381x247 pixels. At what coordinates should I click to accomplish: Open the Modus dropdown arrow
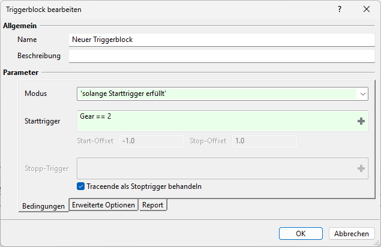click(362, 94)
